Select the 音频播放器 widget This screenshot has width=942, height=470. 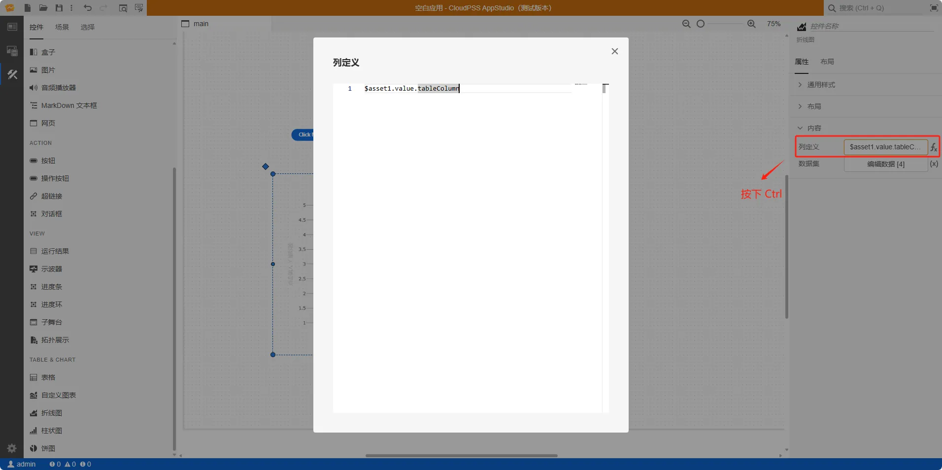(53, 88)
